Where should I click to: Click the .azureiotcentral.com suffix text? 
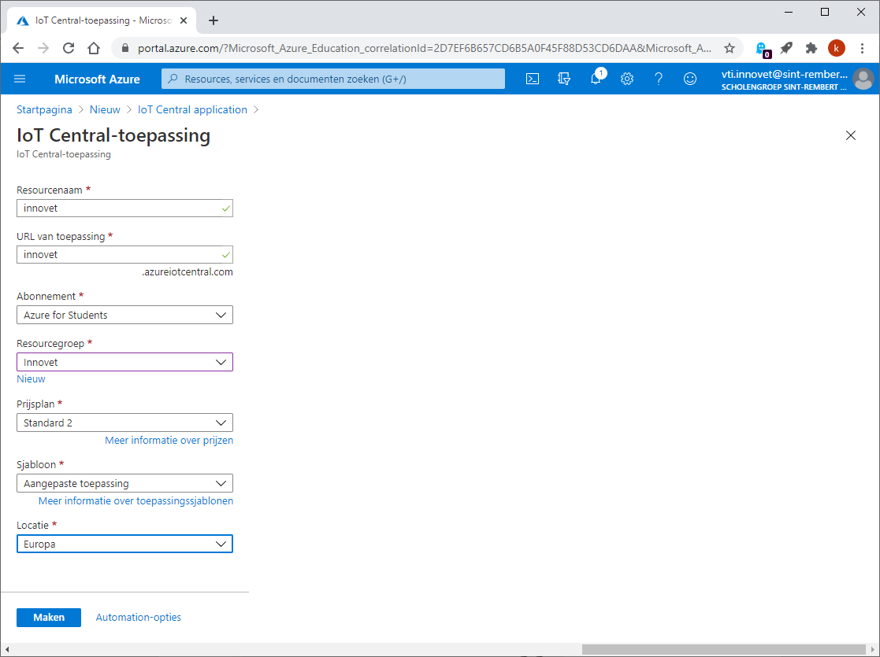point(188,272)
